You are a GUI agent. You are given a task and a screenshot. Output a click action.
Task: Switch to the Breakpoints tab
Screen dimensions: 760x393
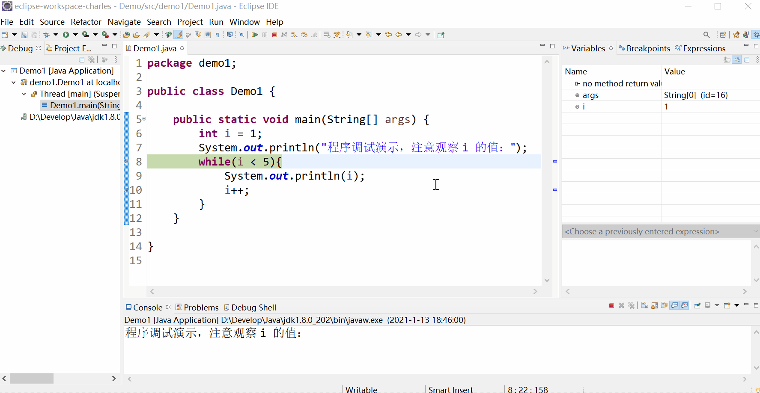pos(645,48)
